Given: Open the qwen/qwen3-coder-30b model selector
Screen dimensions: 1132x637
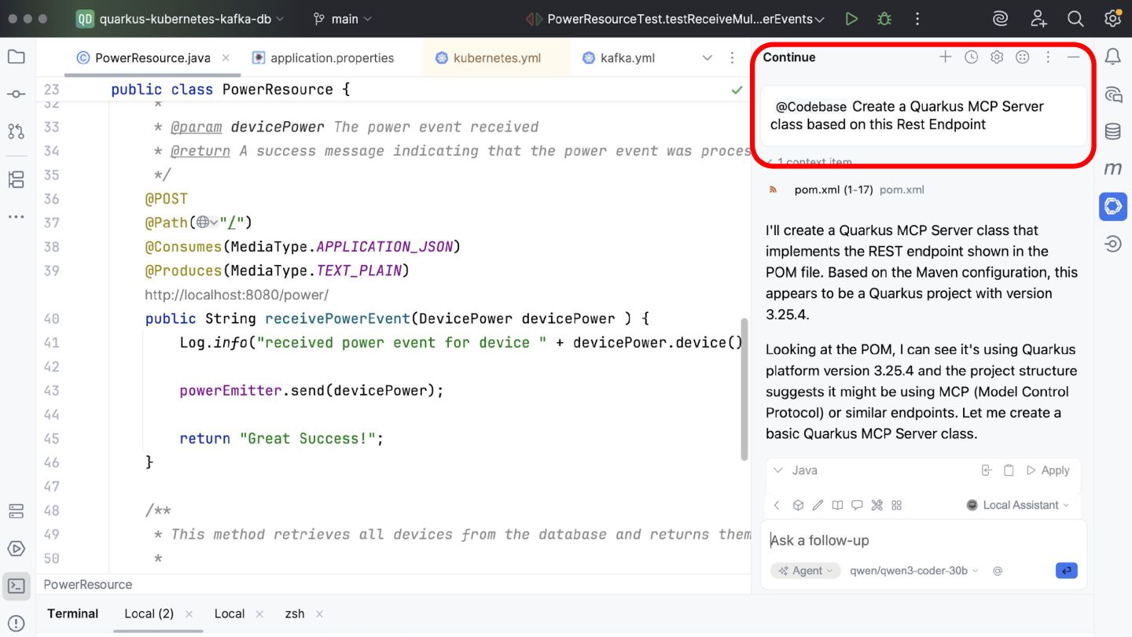Looking at the screenshot, I should click(913, 571).
